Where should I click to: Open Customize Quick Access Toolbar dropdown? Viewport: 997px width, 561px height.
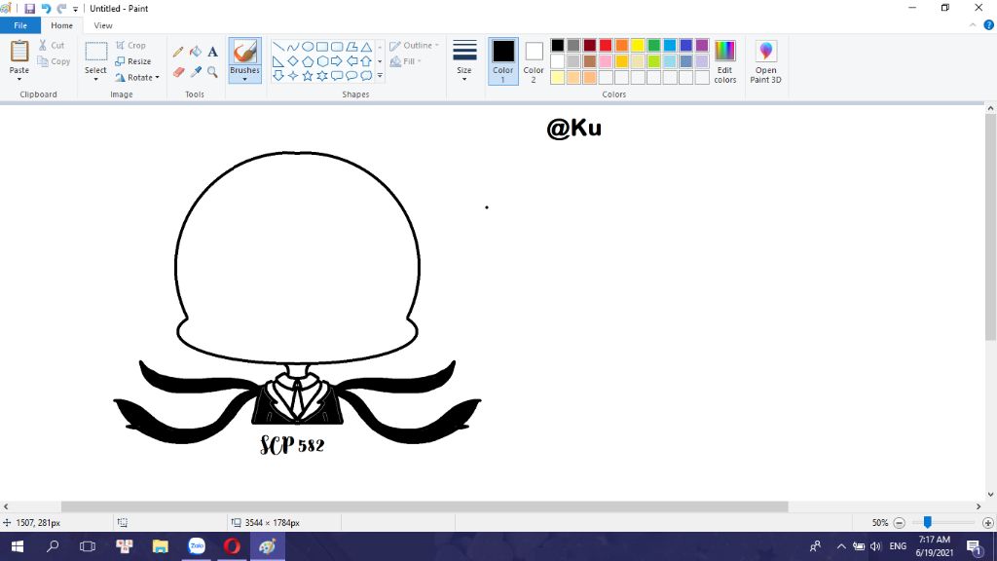76,9
